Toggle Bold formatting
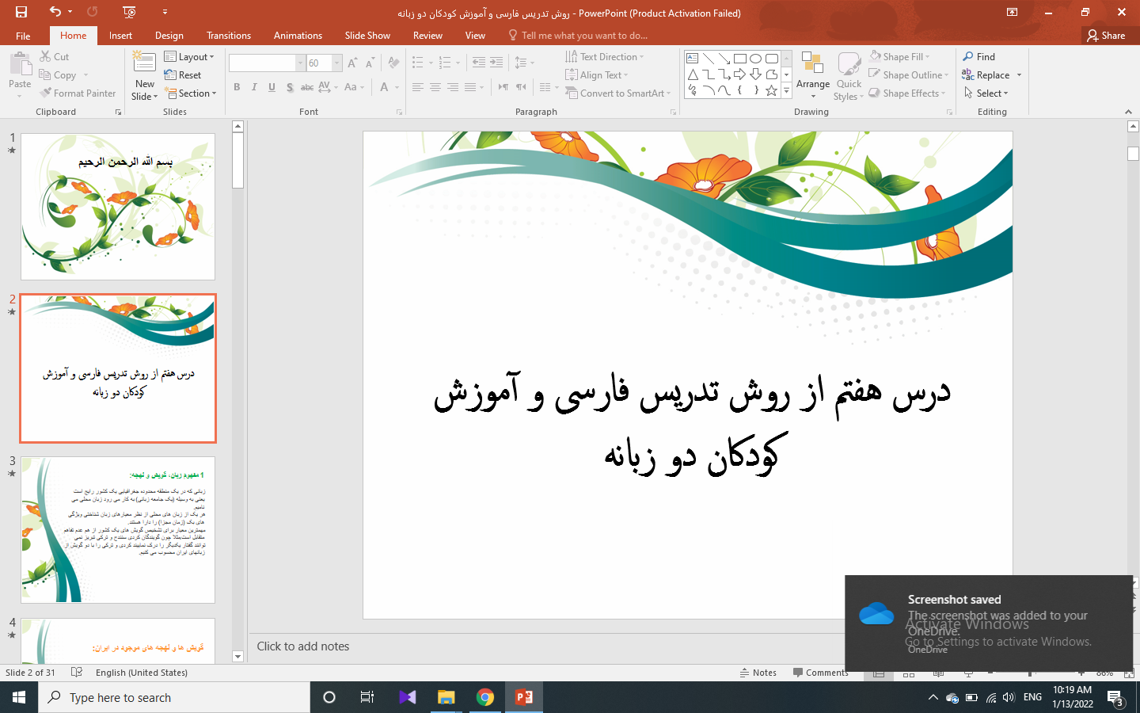This screenshot has width=1140, height=713. coord(237,87)
